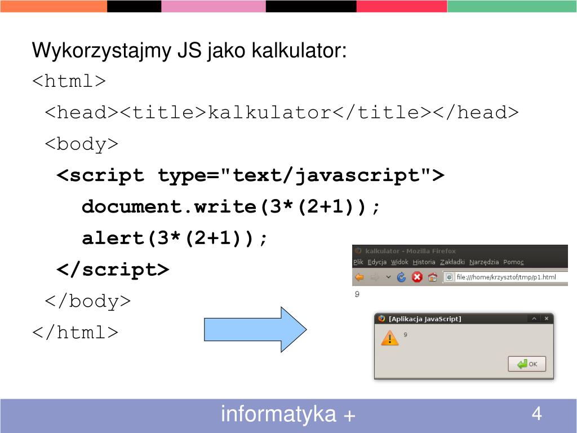This screenshot has height=433, width=577.
Task: Click the <script type="text/javascript"> line
Action: [250, 175]
